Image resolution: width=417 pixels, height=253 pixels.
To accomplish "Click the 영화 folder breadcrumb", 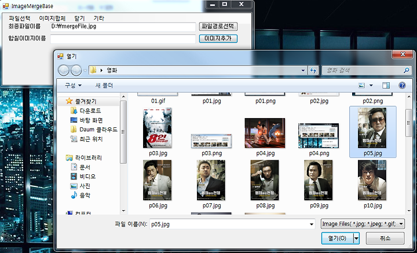I will point(112,71).
